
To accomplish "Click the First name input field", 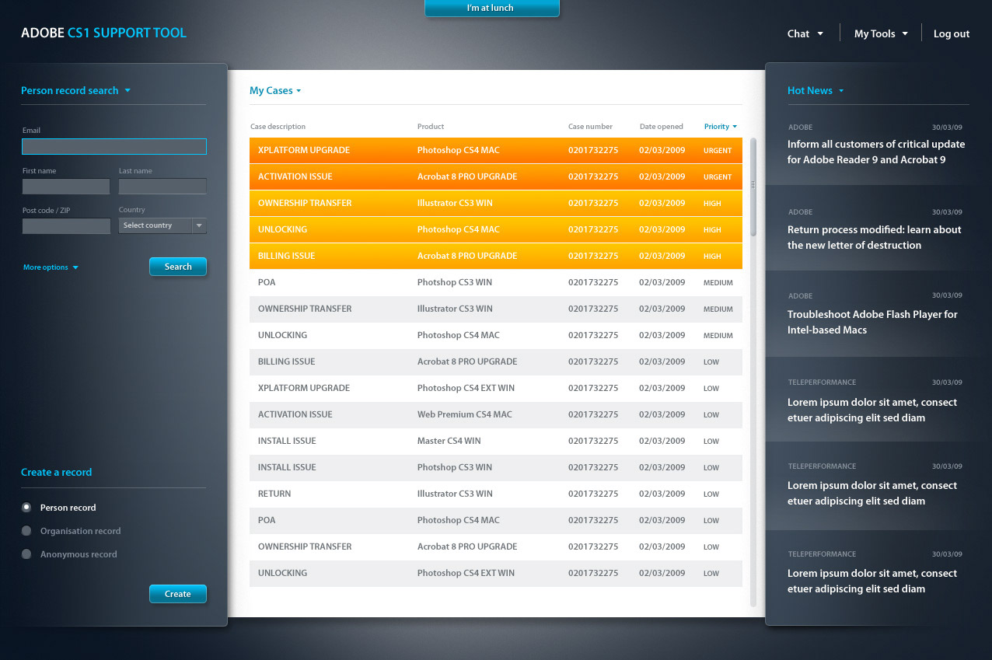I will pos(66,187).
